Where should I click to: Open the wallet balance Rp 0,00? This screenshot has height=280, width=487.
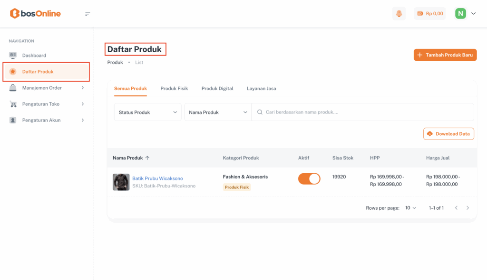(430, 14)
